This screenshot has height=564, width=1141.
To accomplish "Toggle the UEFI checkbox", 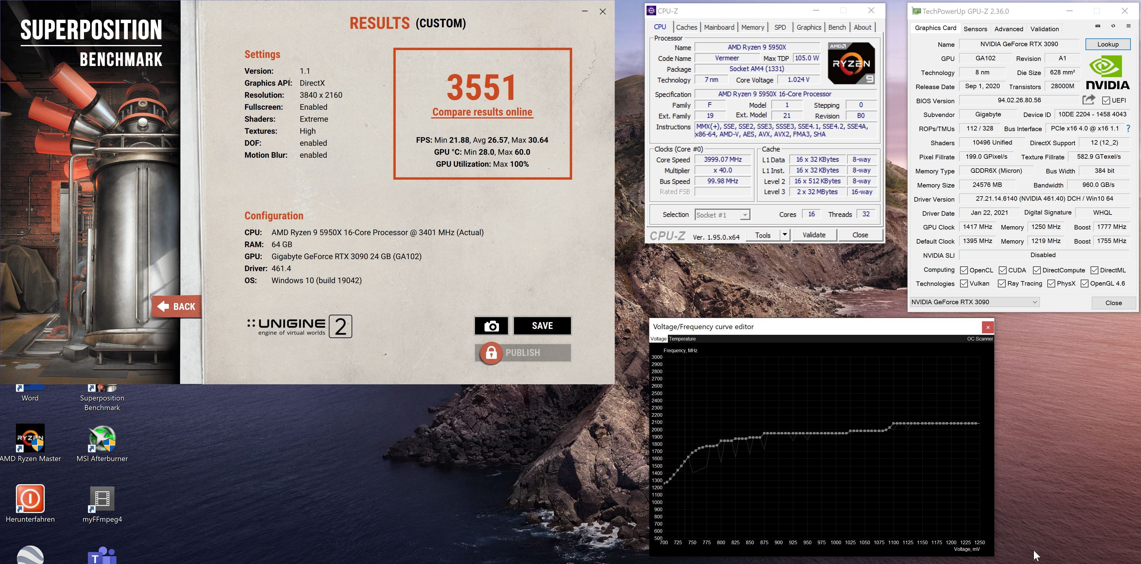I will tap(1106, 100).
